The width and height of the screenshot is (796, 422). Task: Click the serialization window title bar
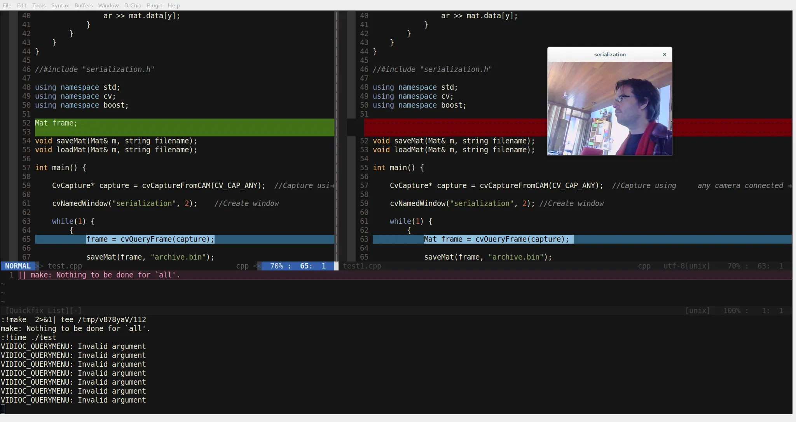pos(609,54)
